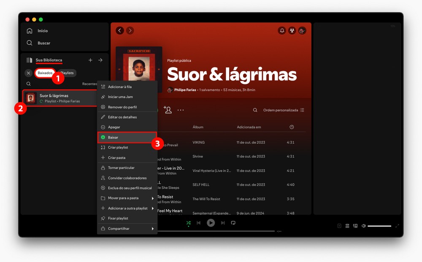Toggle repeat in the player bar
This screenshot has height=262, width=422.
[233, 223]
